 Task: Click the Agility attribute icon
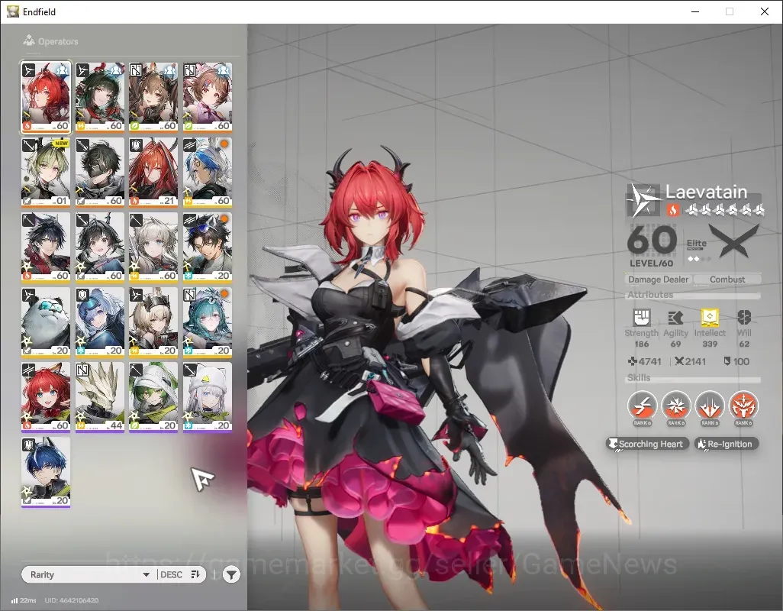click(675, 317)
